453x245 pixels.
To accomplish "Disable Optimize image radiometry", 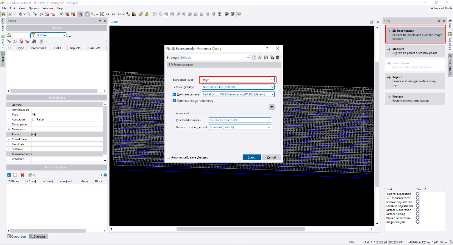I will (174, 101).
